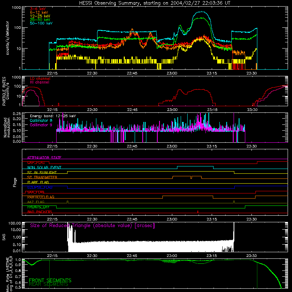Click the ECLIPSE_FLAG label
This screenshot has width=292, height=292.
[x=40, y=187]
